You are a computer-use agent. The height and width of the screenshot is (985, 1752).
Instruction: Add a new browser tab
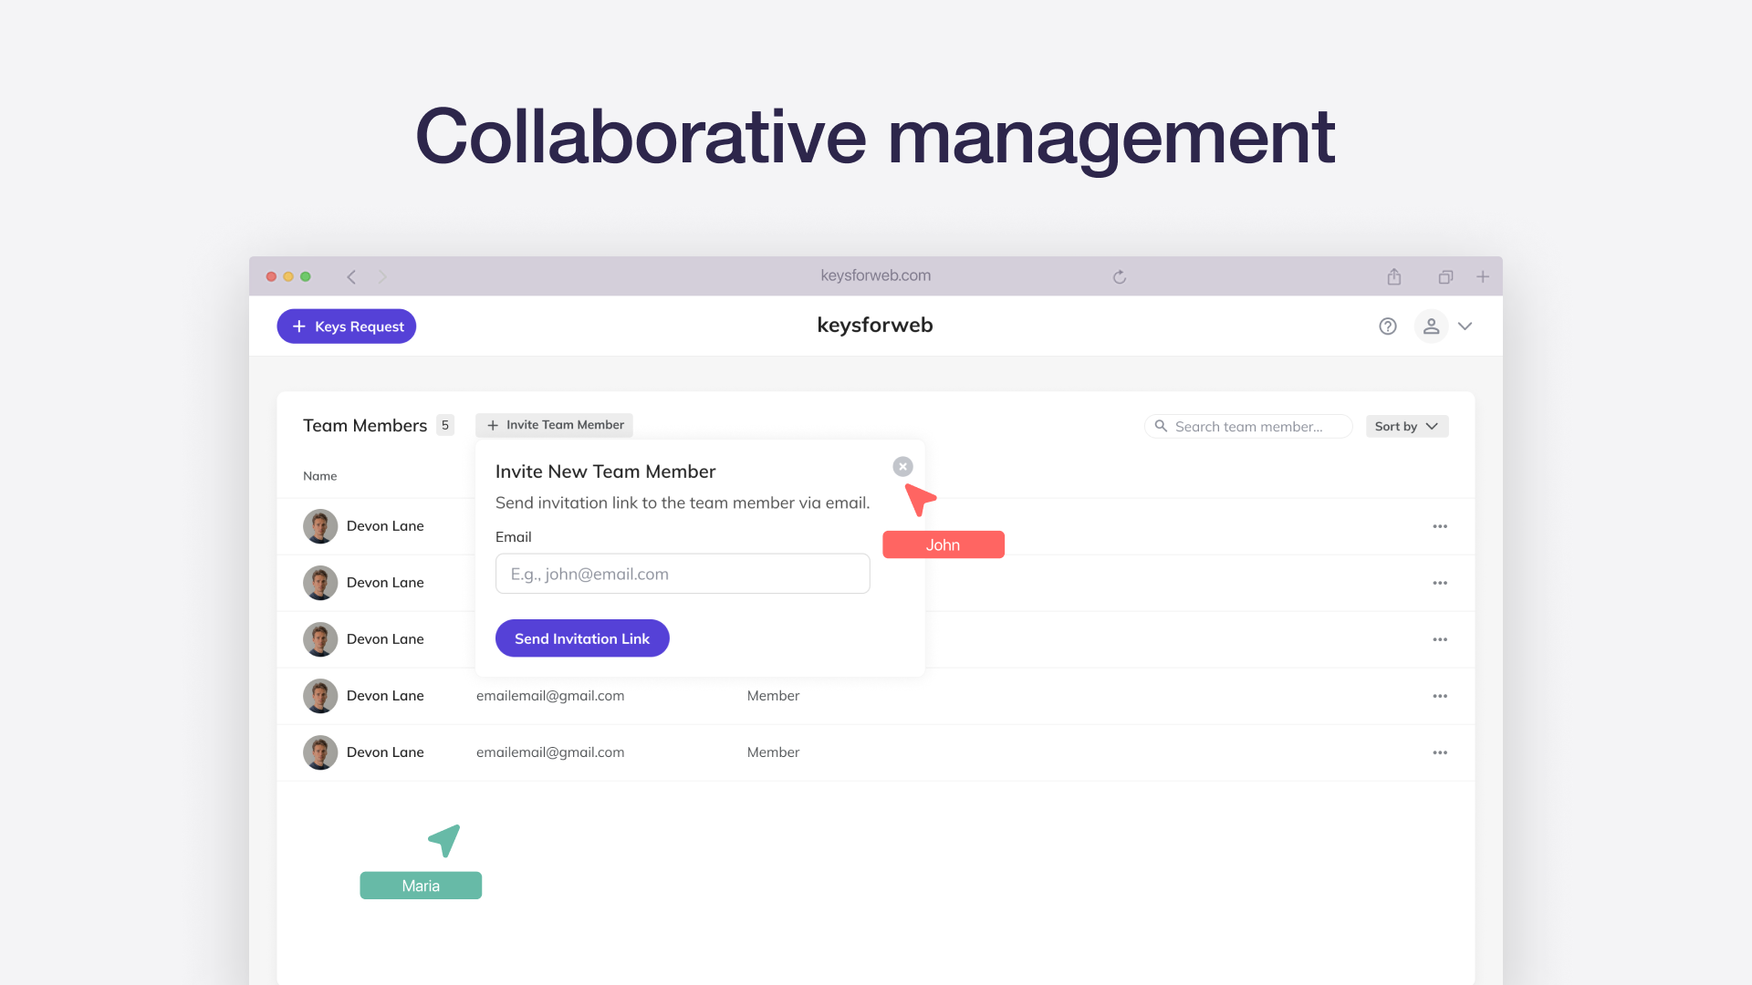[x=1483, y=277]
